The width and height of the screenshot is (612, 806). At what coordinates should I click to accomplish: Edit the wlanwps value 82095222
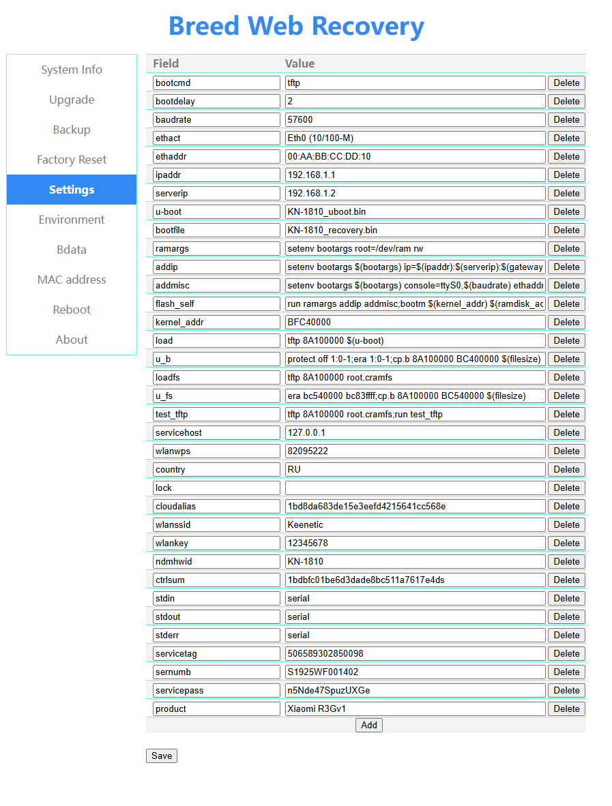point(415,451)
